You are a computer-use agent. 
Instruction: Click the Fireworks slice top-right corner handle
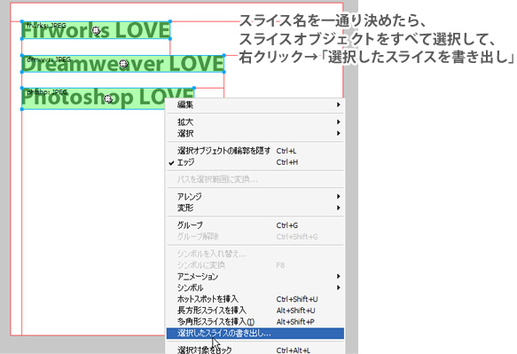(x=170, y=21)
